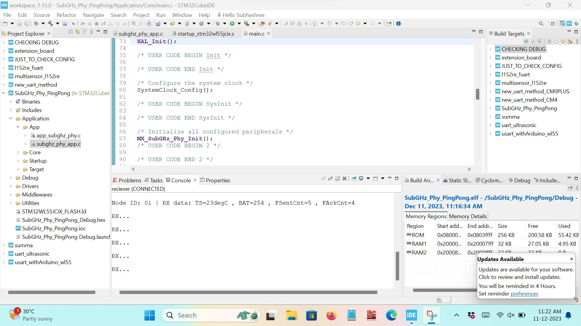Collapse the SubGHz_Phy_PingPong project tree

(4, 93)
